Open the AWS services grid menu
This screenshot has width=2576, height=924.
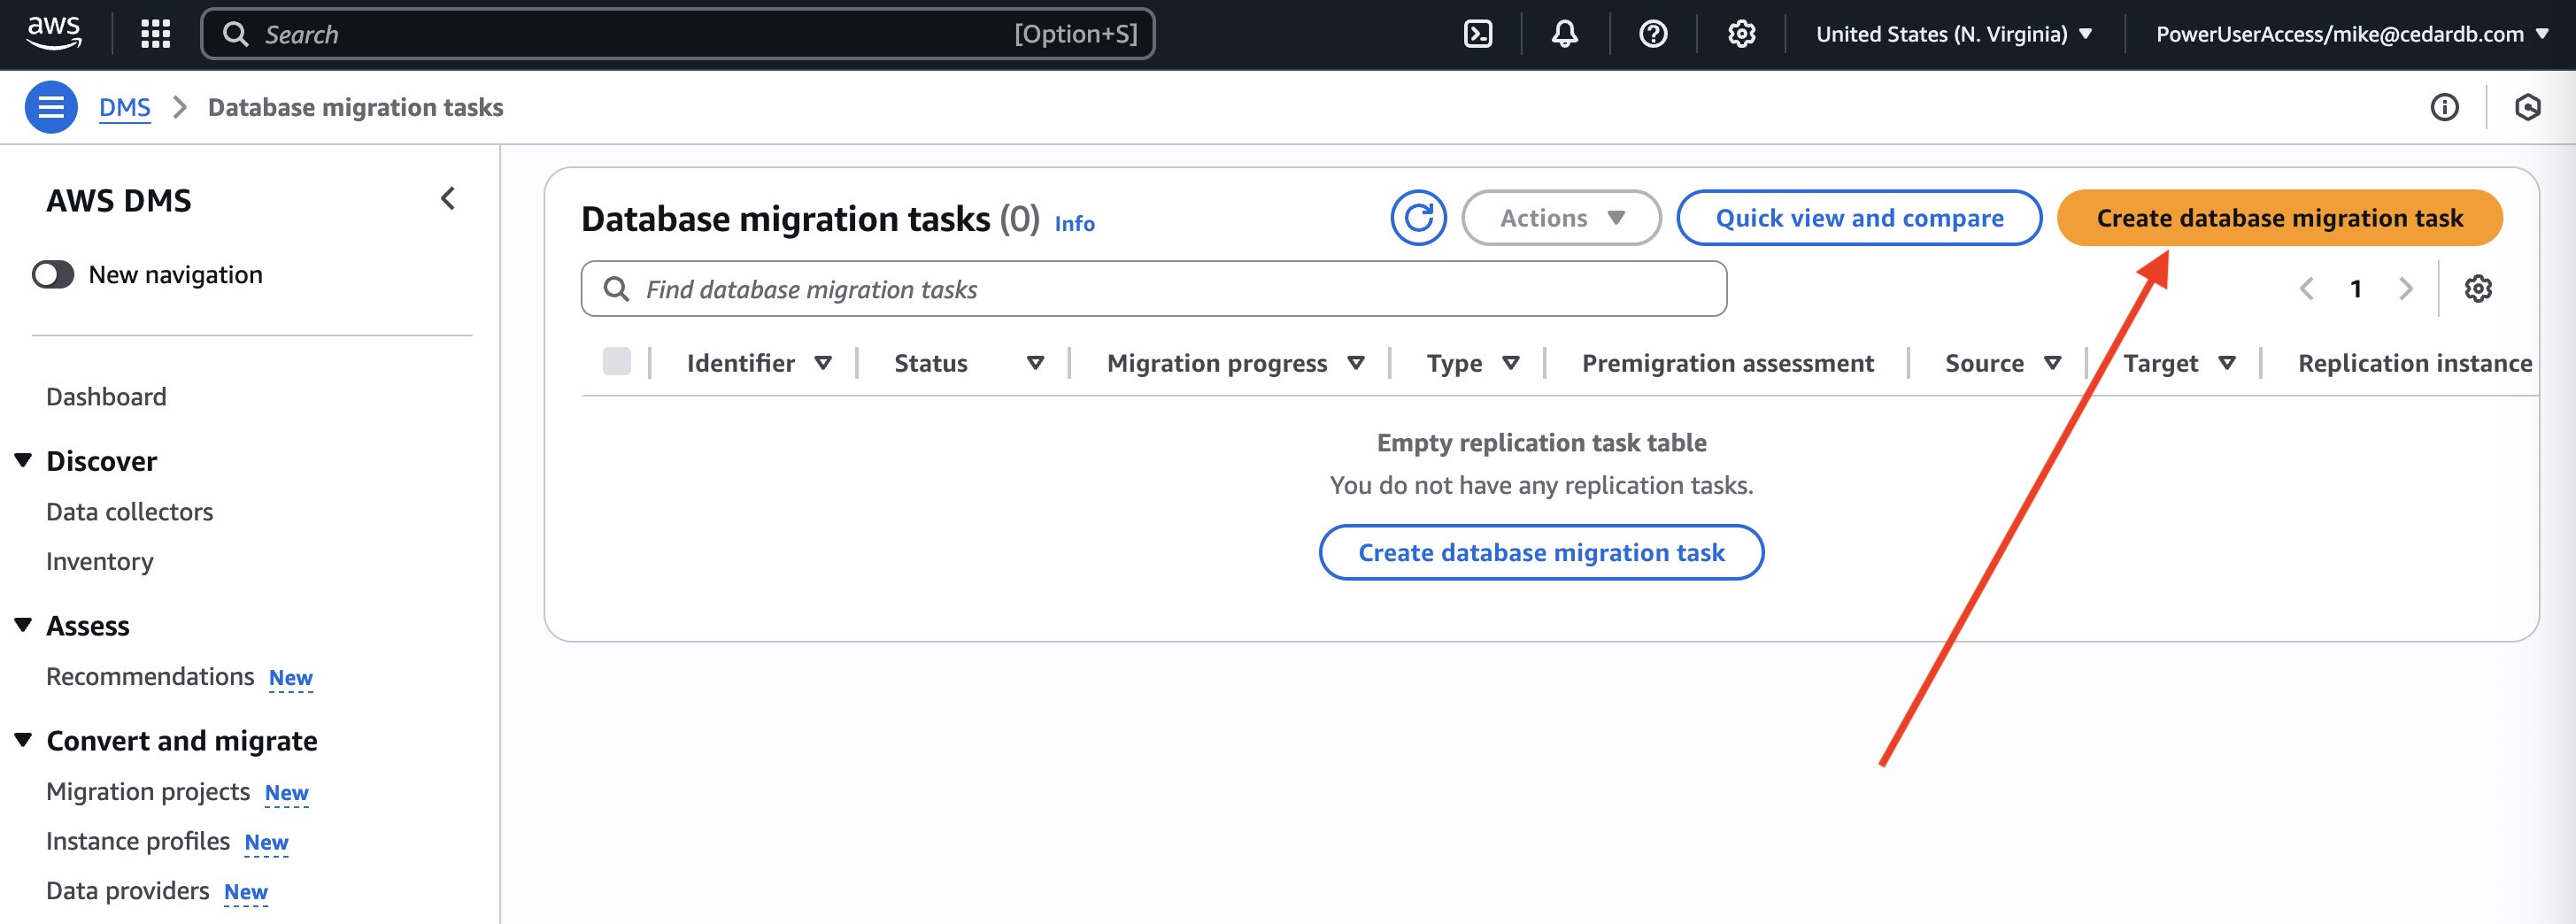pos(155,34)
